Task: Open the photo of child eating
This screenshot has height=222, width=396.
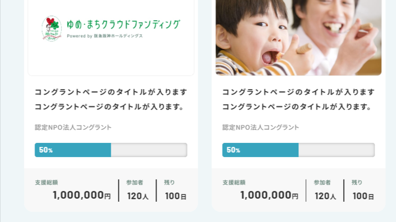Action: [x=298, y=38]
